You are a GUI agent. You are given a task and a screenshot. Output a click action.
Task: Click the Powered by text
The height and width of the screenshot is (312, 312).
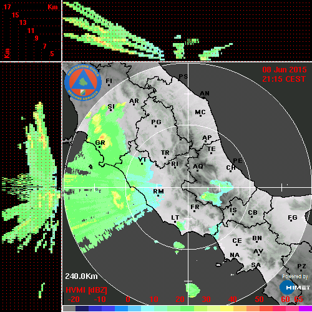click(x=295, y=276)
